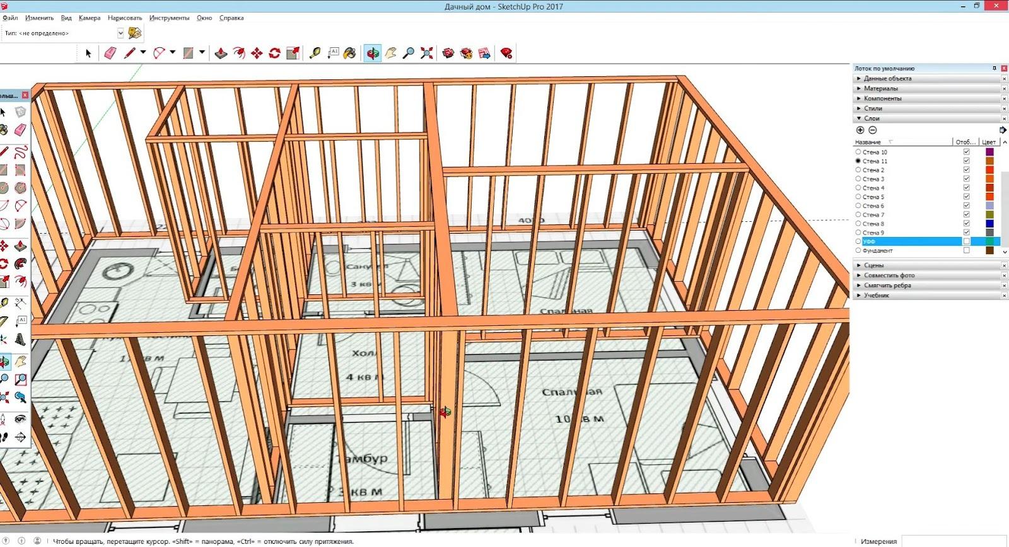Activate the Pan hand tool in top toolbar
The image size is (1009, 547).
pos(391,54)
